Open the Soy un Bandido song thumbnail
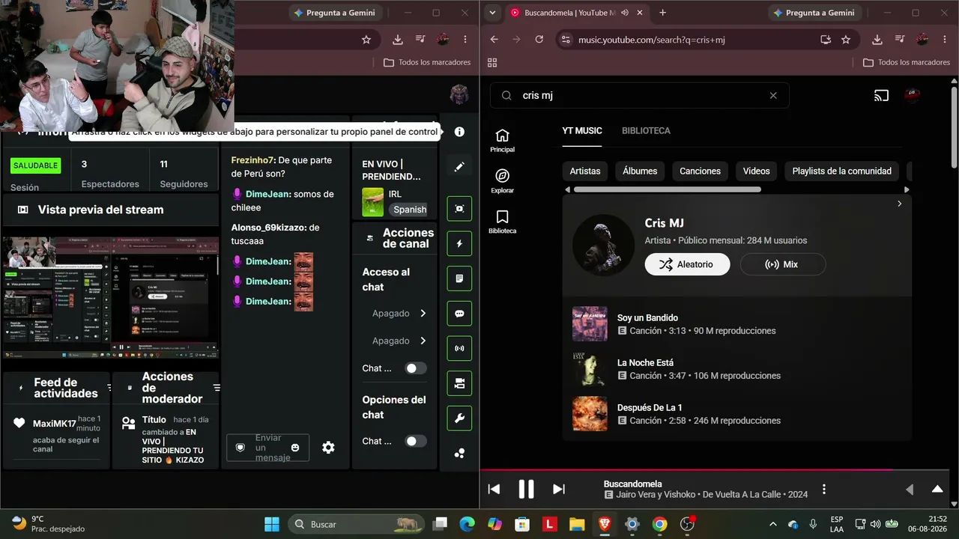 click(x=590, y=323)
